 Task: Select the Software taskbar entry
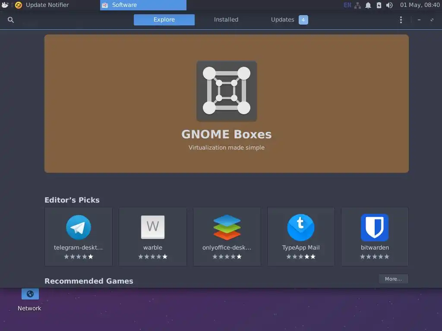point(143,5)
